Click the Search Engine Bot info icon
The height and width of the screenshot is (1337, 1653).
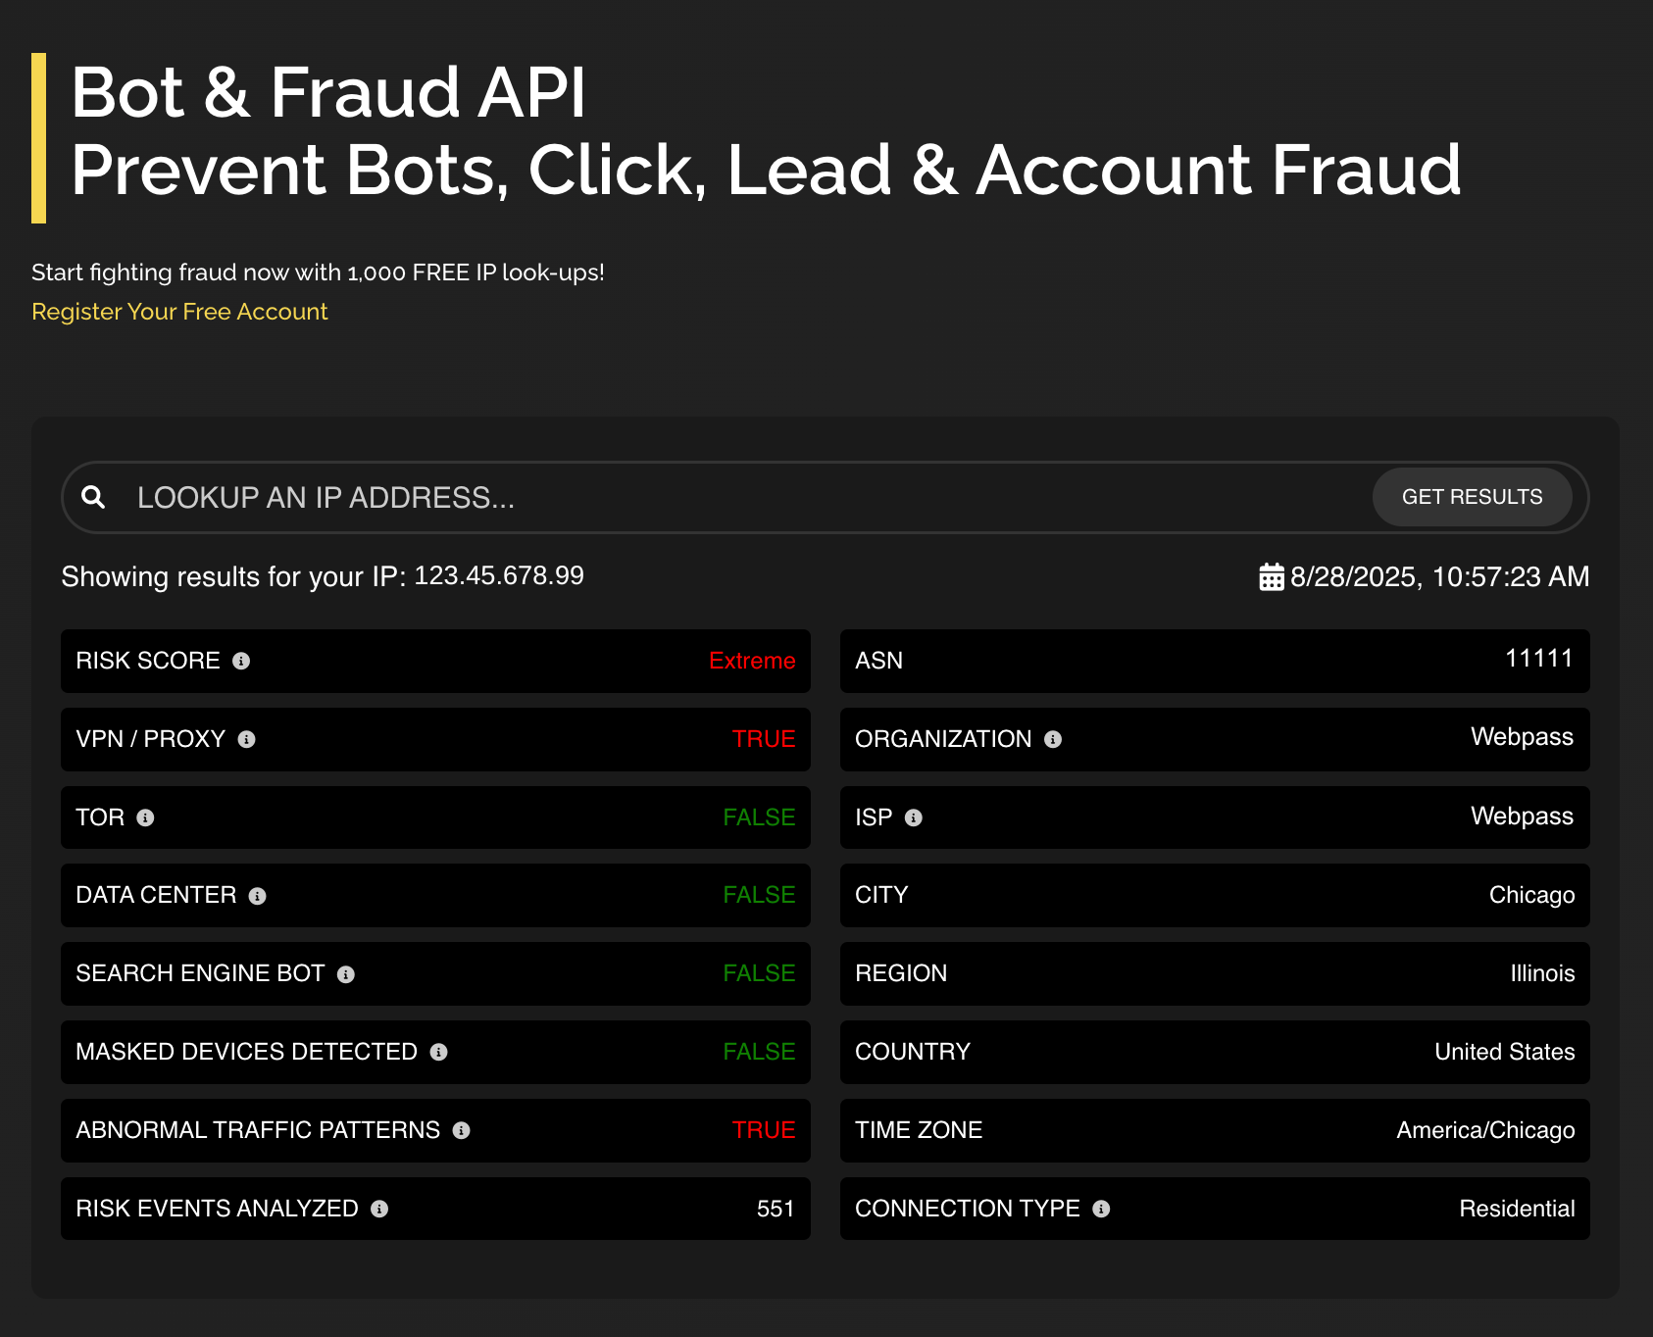click(x=346, y=974)
